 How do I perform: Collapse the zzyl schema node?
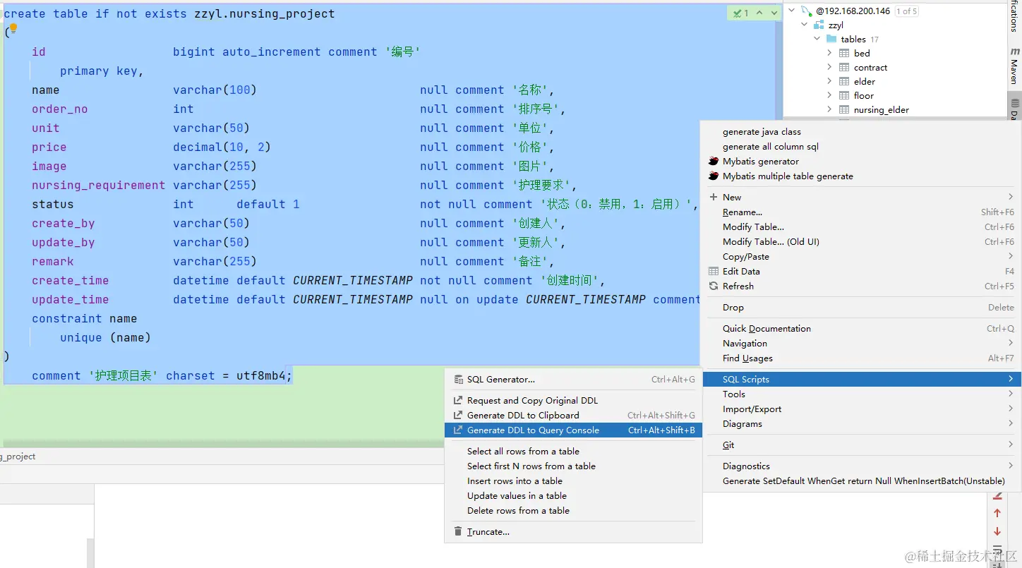click(x=805, y=25)
